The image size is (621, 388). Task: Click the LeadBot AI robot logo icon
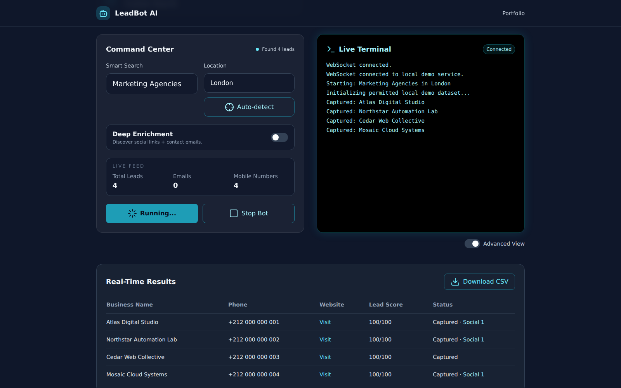point(103,13)
